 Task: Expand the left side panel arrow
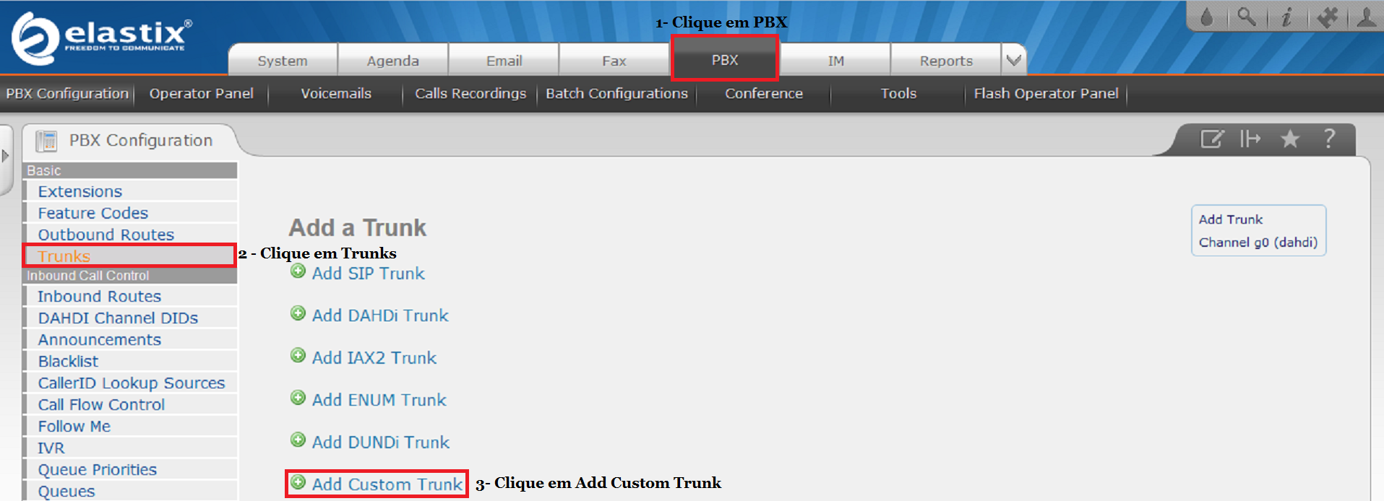6,156
